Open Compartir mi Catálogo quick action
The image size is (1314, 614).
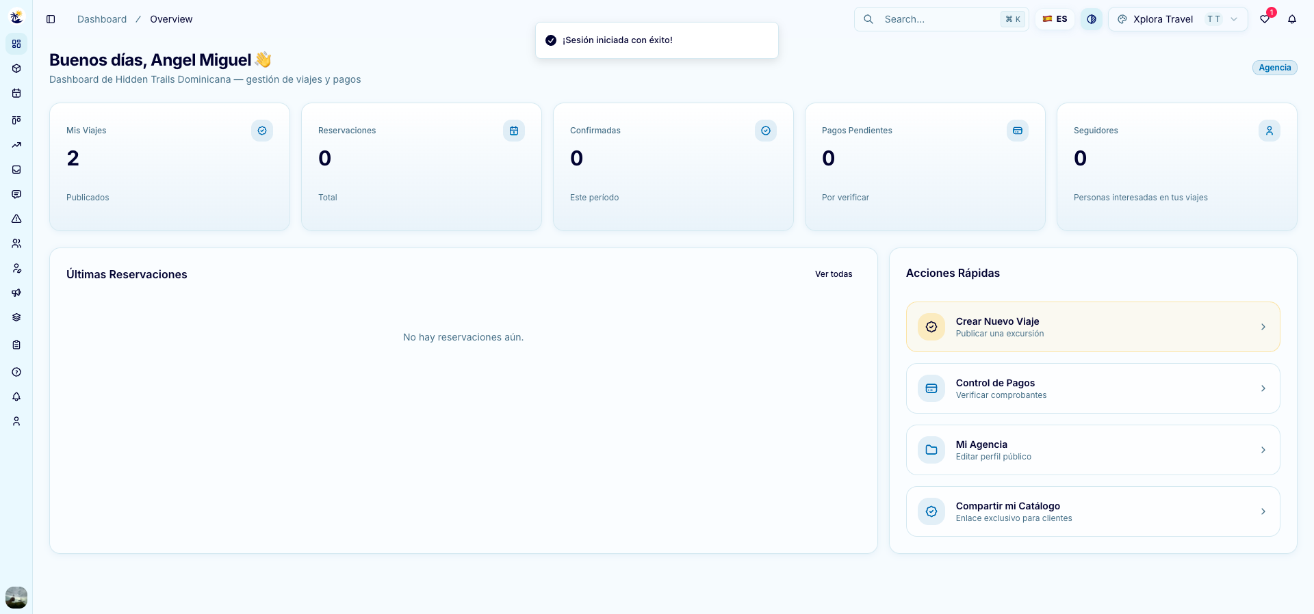click(x=1093, y=511)
